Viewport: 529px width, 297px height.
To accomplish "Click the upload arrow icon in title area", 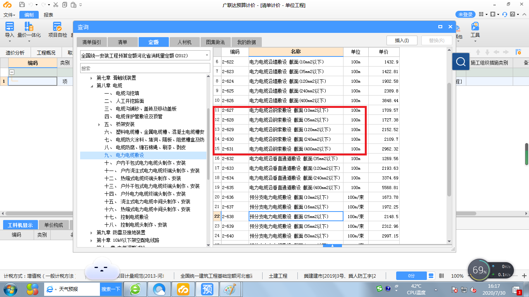I will tap(492, 14).
